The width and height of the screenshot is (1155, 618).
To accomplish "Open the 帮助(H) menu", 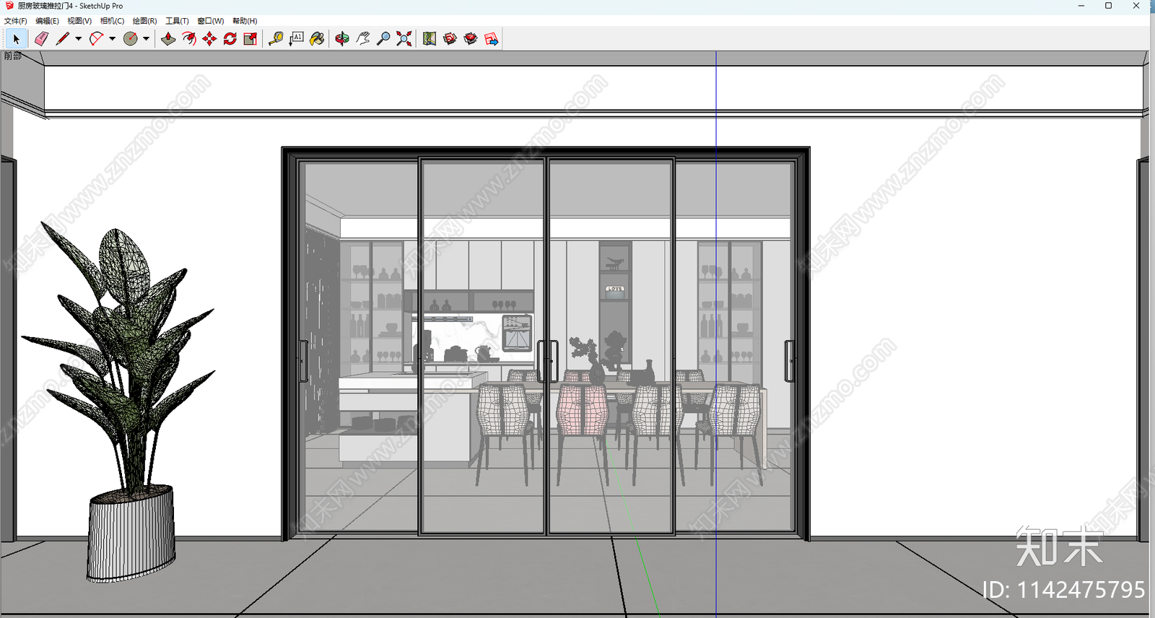I will 245,21.
